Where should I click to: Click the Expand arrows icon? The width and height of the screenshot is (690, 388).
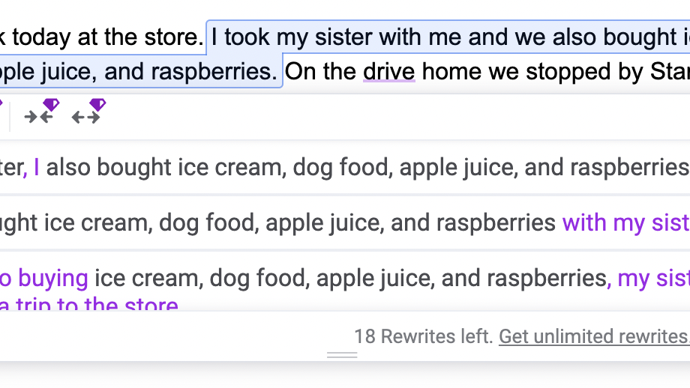coord(85,117)
